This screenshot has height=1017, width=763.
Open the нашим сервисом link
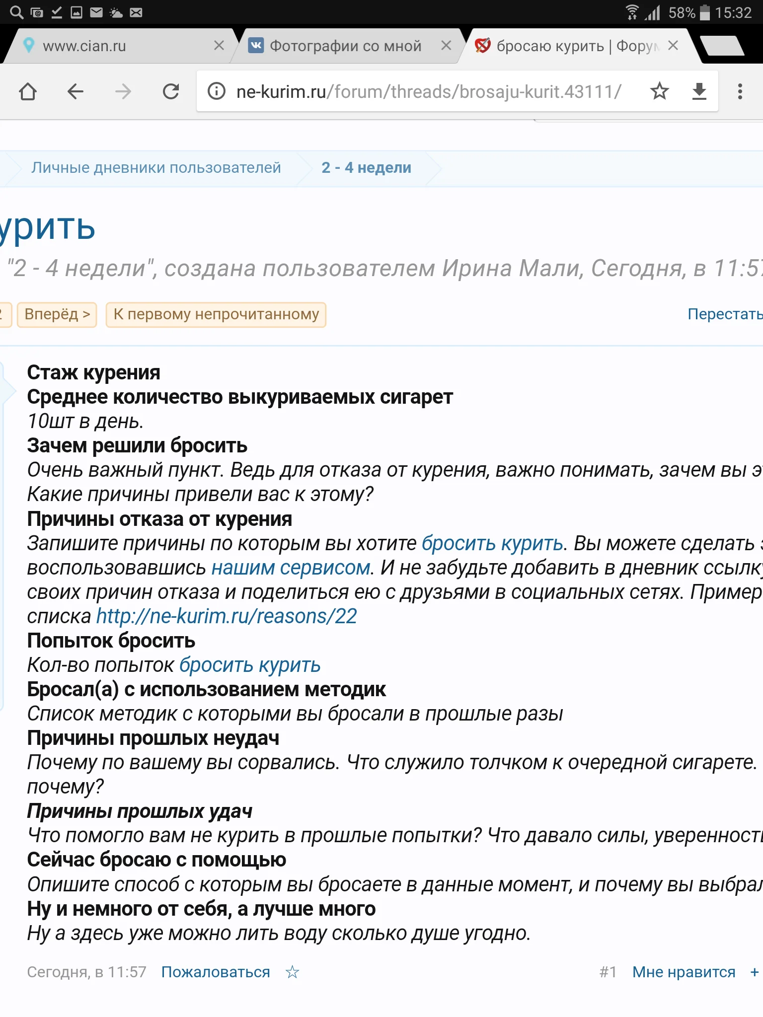point(291,568)
